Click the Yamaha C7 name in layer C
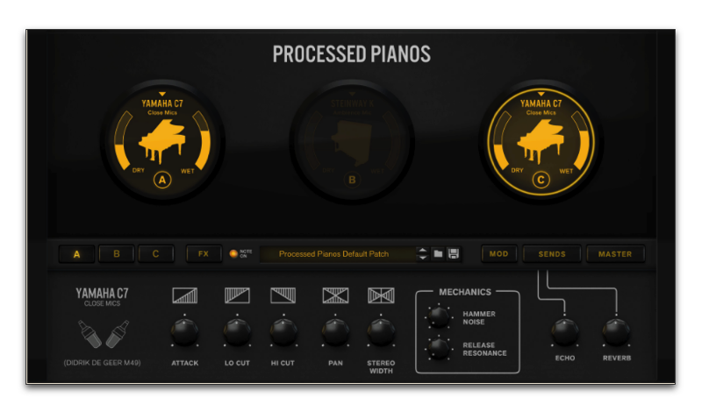The width and height of the screenshot is (702, 412). [541, 103]
